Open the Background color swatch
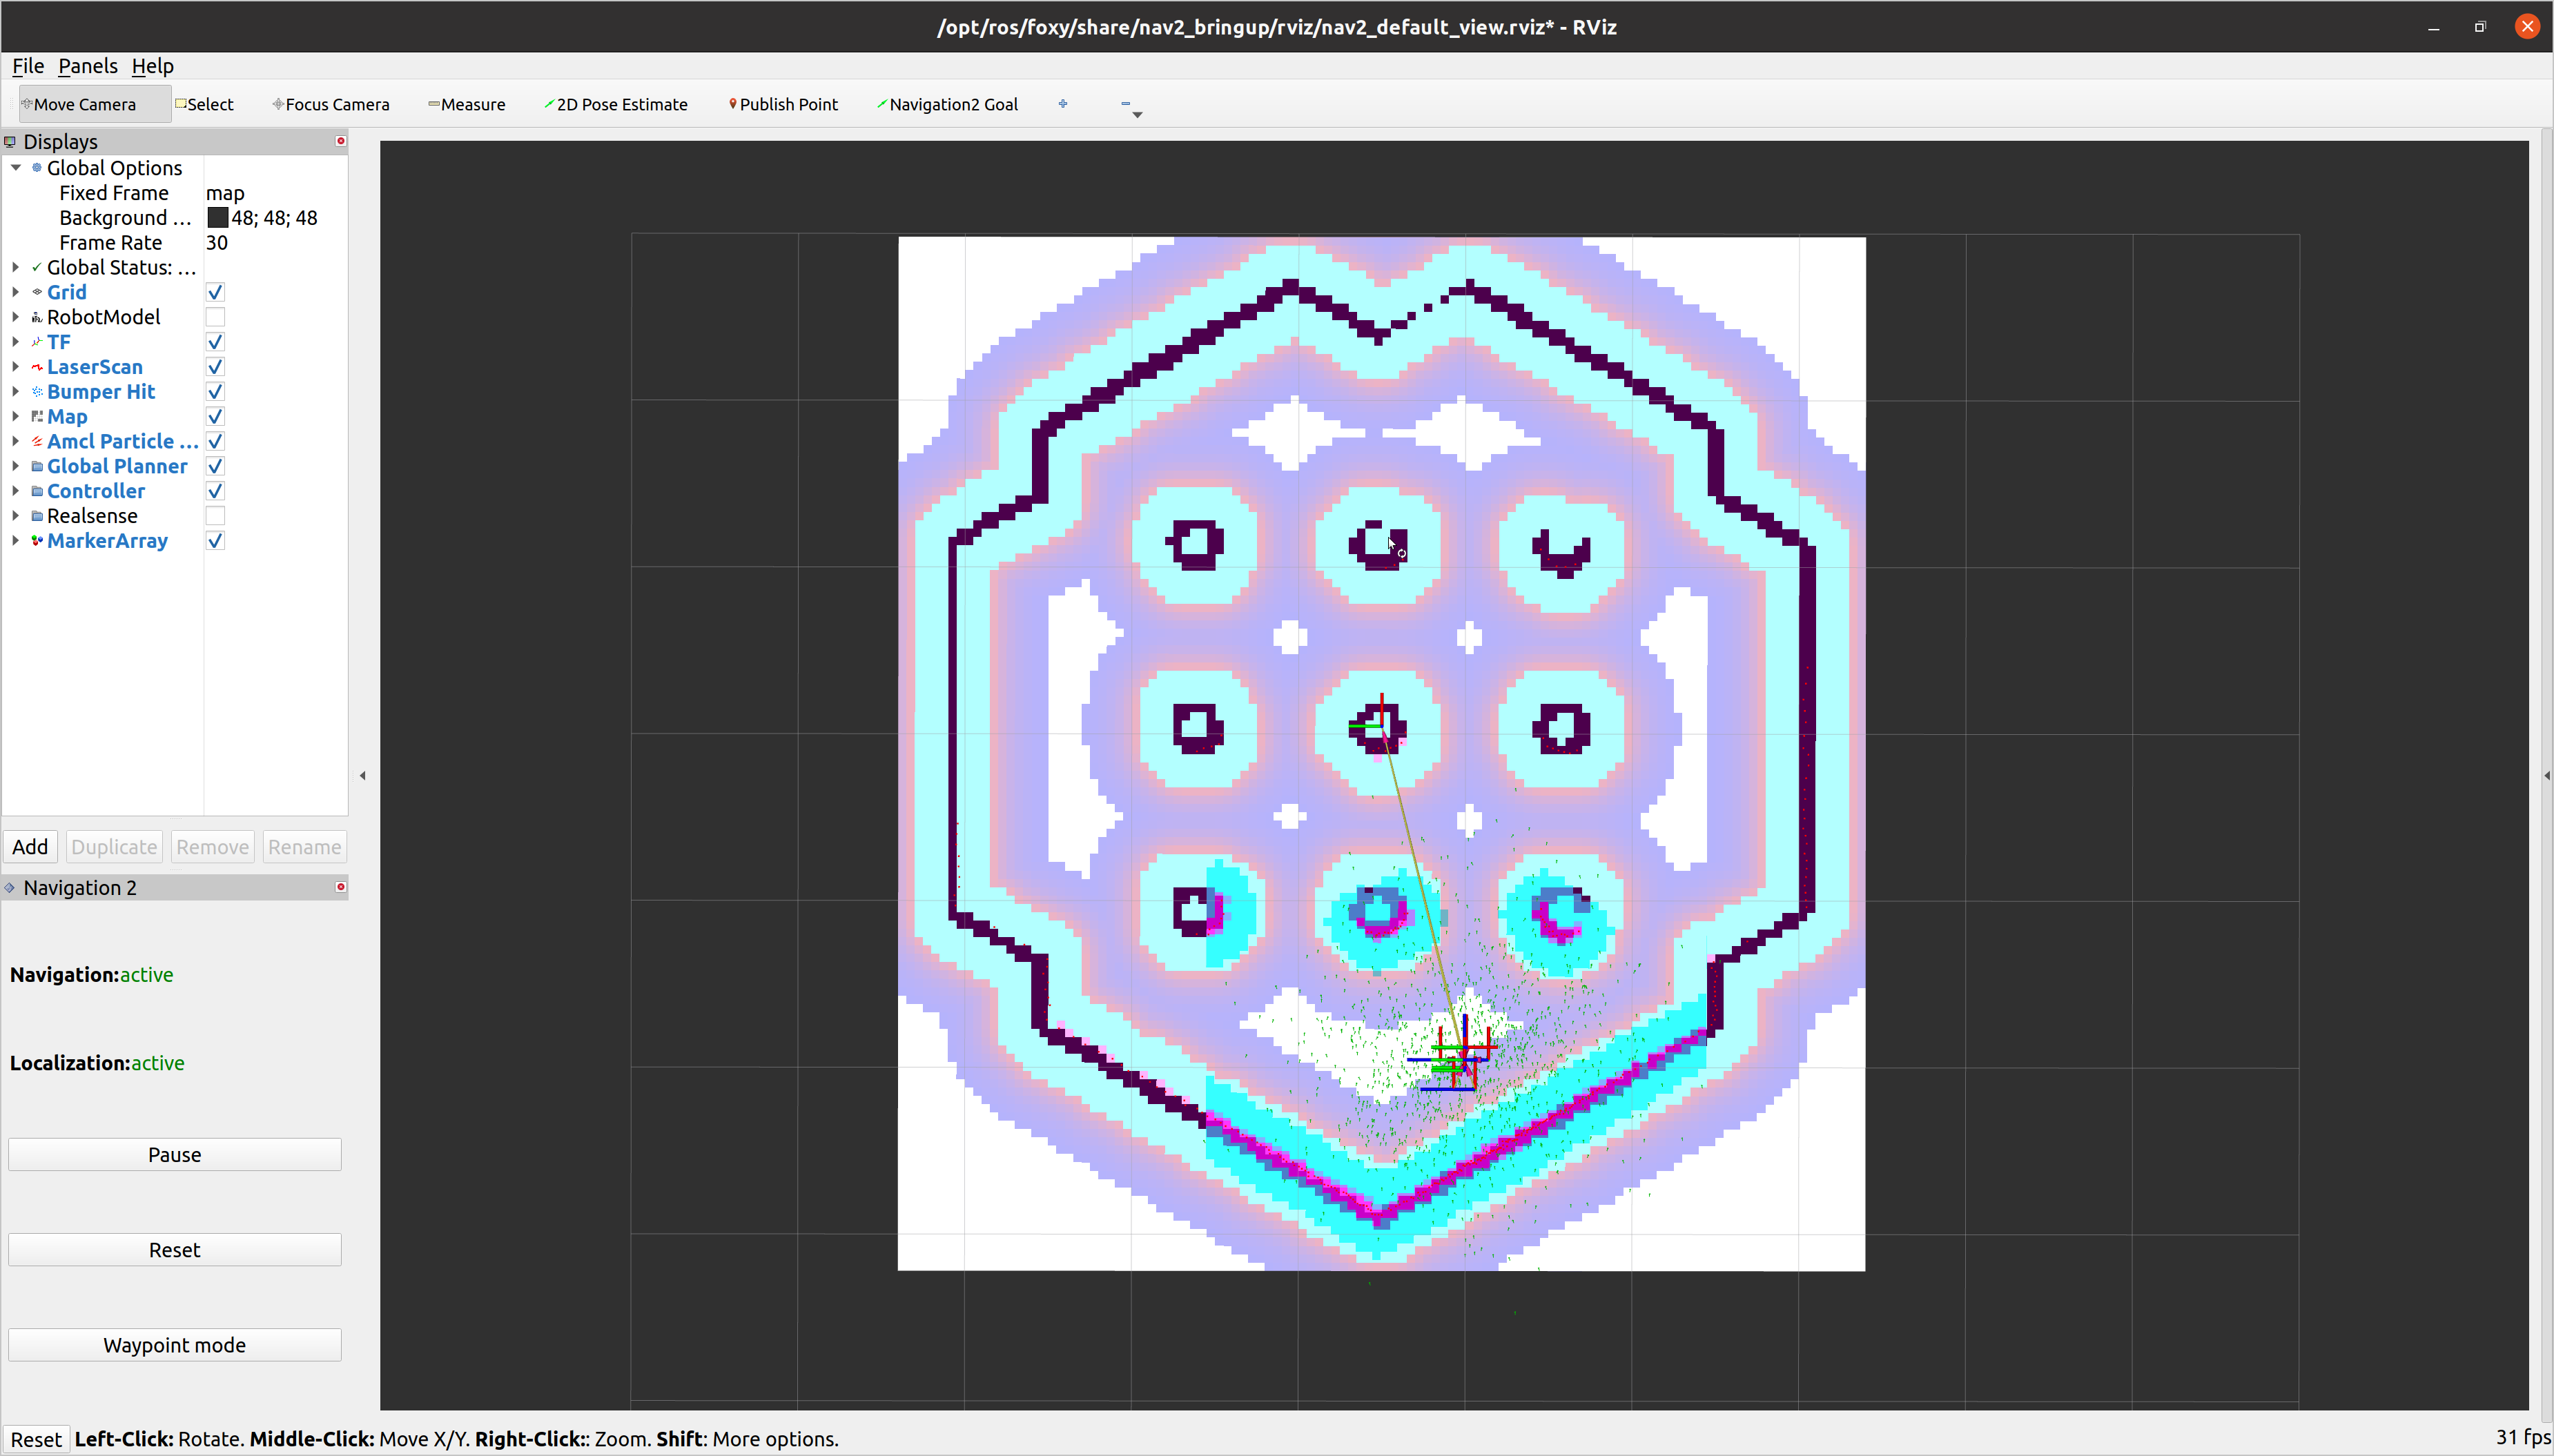This screenshot has width=2554, height=1456. coord(218,217)
